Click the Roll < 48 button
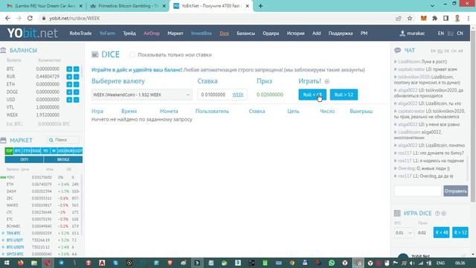 [312, 95]
